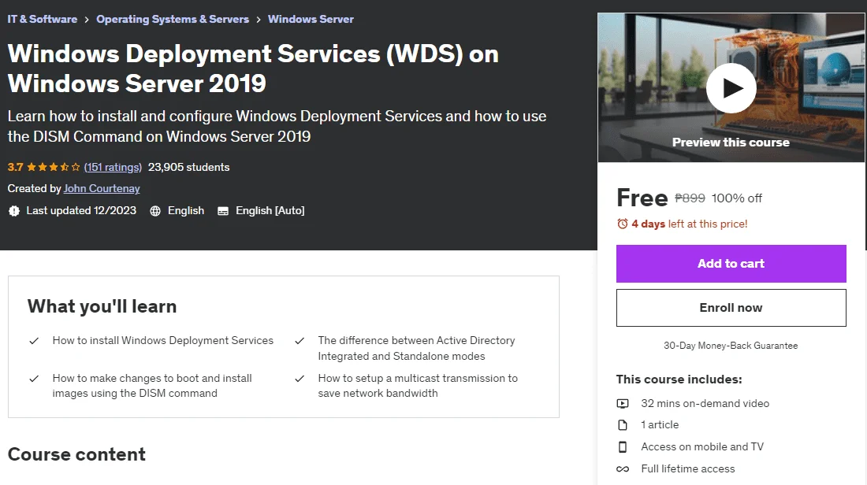Click the alarm clock icon

[x=623, y=224]
